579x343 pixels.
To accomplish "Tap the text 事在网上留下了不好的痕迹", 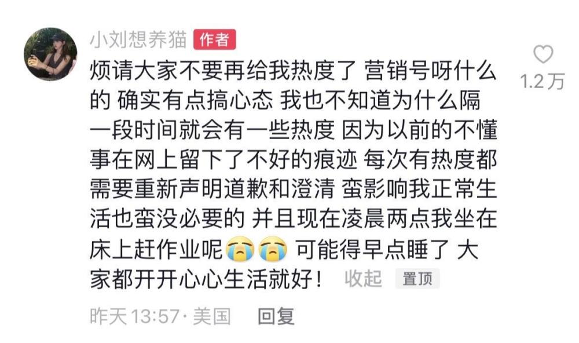I will (x=223, y=160).
